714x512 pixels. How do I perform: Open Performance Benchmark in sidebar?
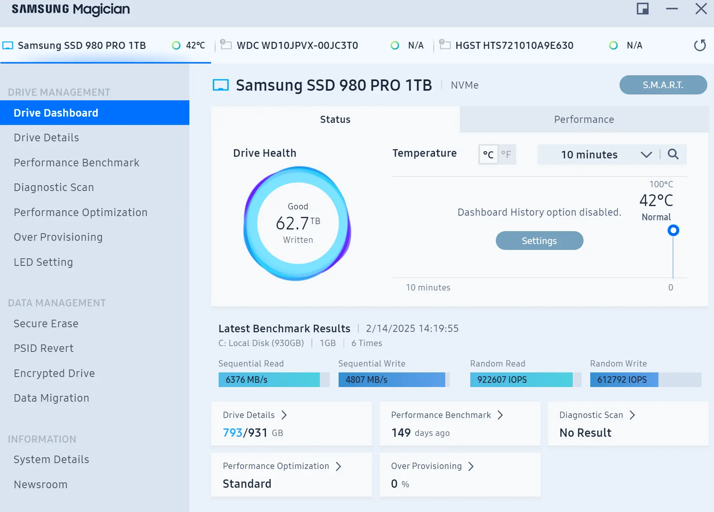point(94,163)
